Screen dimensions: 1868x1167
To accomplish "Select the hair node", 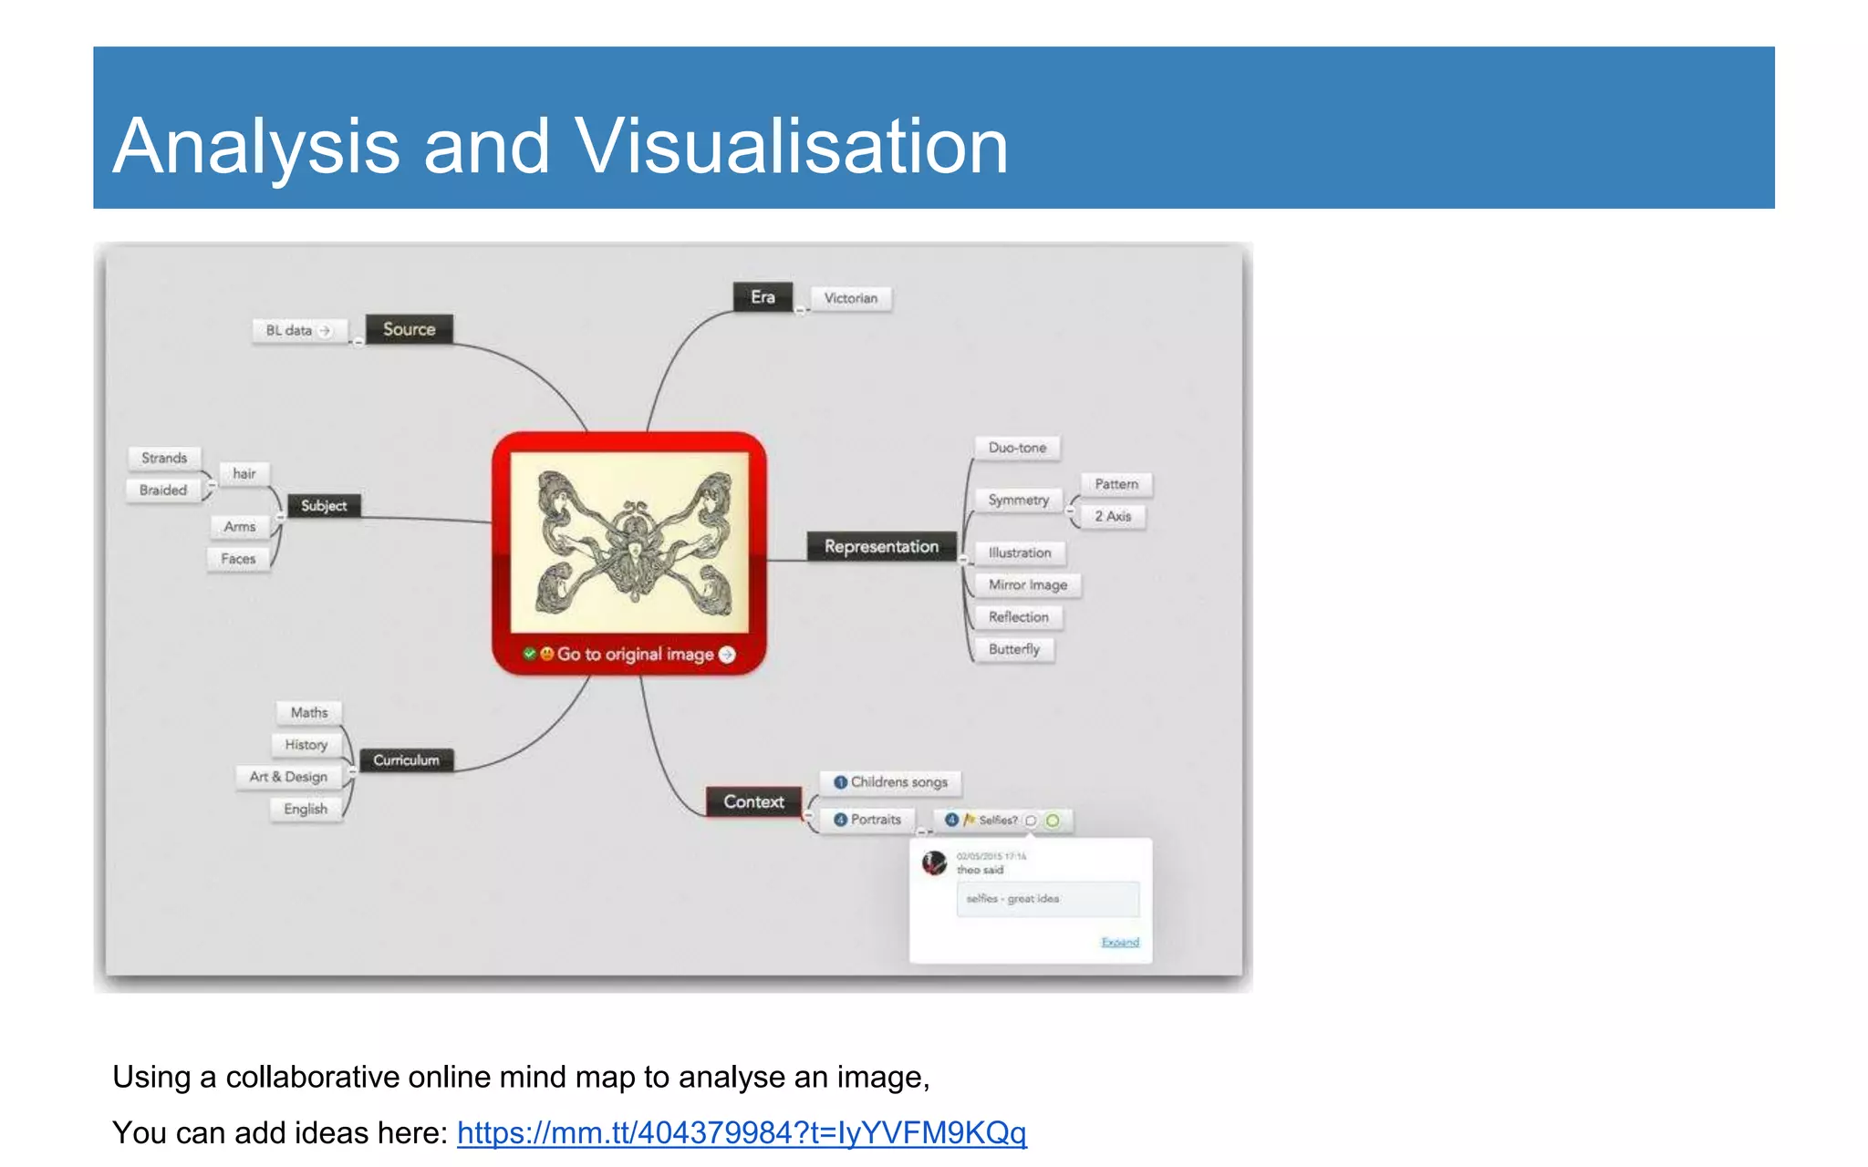I will pyautogui.click(x=244, y=473).
